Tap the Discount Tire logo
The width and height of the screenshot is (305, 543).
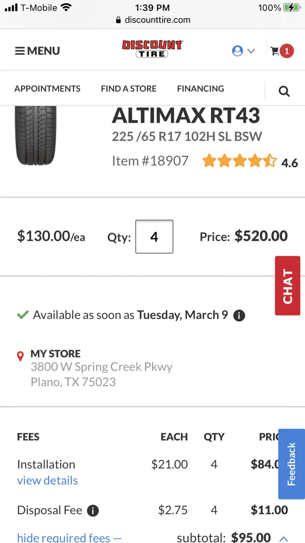[x=152, y=49]
